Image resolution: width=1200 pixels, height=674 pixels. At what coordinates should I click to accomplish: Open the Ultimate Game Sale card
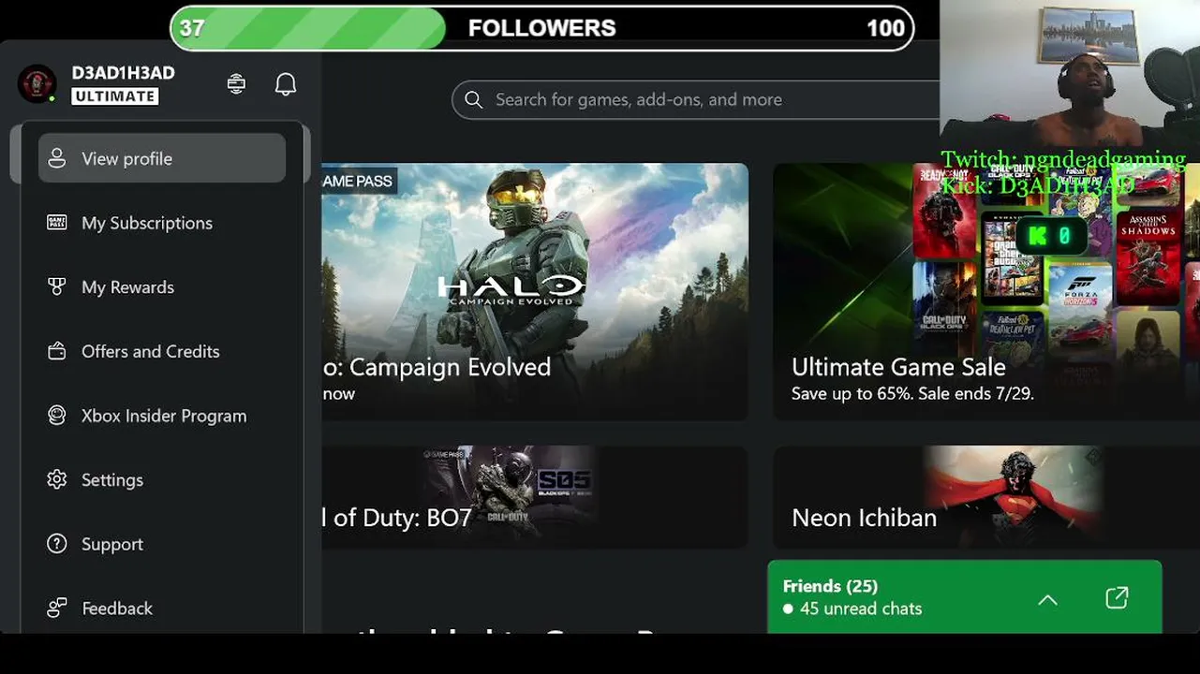(985, 291)
